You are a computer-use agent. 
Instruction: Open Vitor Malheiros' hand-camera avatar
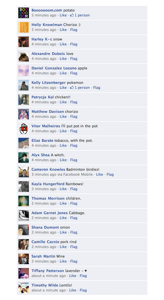tap(24, 129)
